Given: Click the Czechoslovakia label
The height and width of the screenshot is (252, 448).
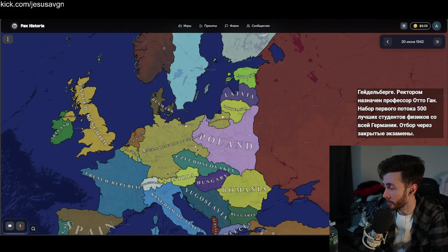Looking at the screenshot, I should 205,163.
